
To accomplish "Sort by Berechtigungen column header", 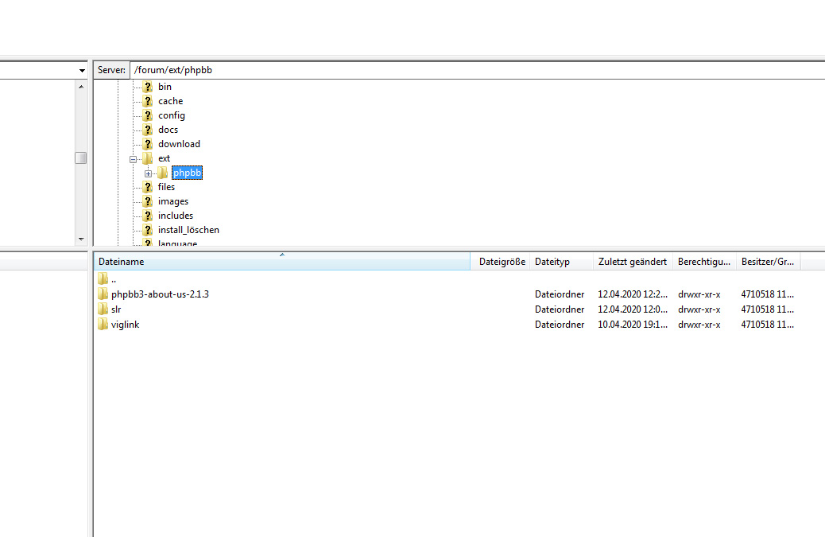I will tap(704, 262).
